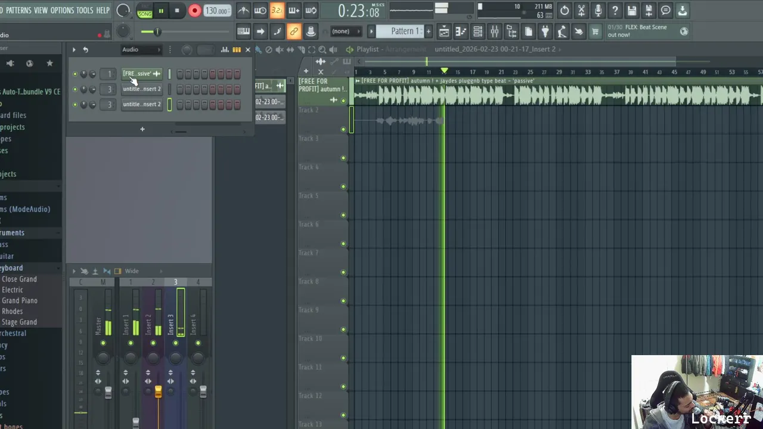Click the Master volume fader

pos(108,391)
